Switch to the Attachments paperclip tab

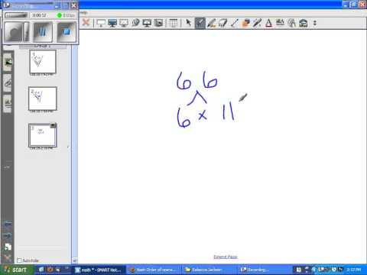point(8,82)
